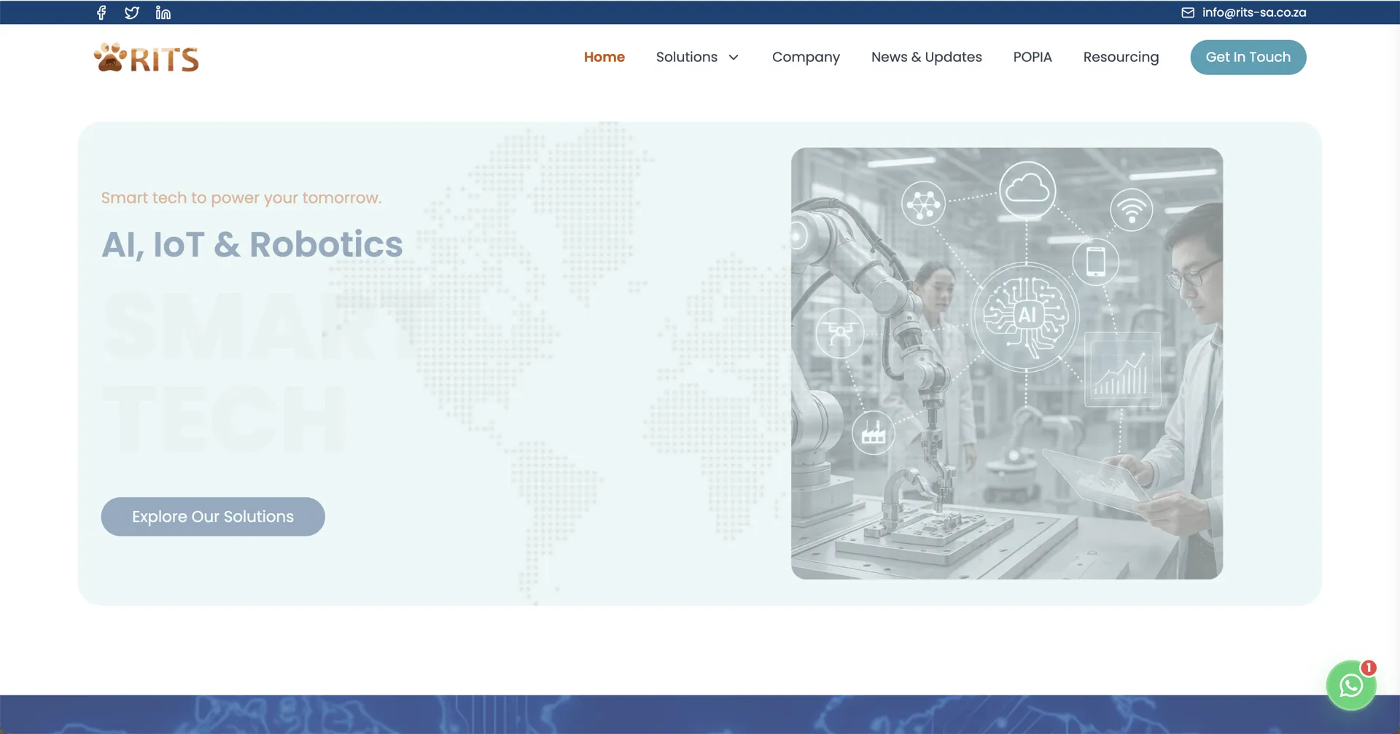
Task: Open the LinkedIn social icon
Action: point(163,12)
